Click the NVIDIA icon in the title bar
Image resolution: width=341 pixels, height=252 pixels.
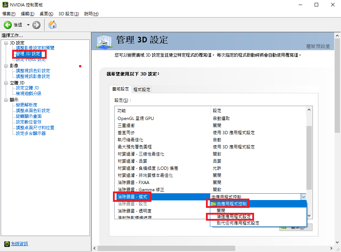[x=5, y=5]
